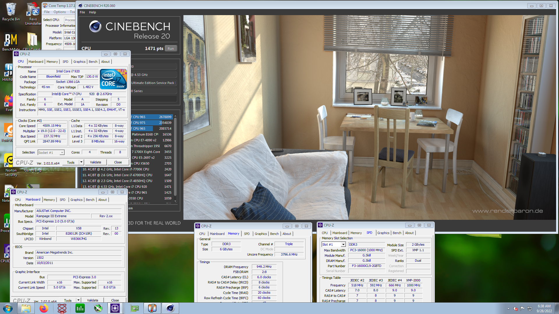Select About tab in CPU-Z SPD window
This screenshot has width=559, height=314.
pos(409,233)
